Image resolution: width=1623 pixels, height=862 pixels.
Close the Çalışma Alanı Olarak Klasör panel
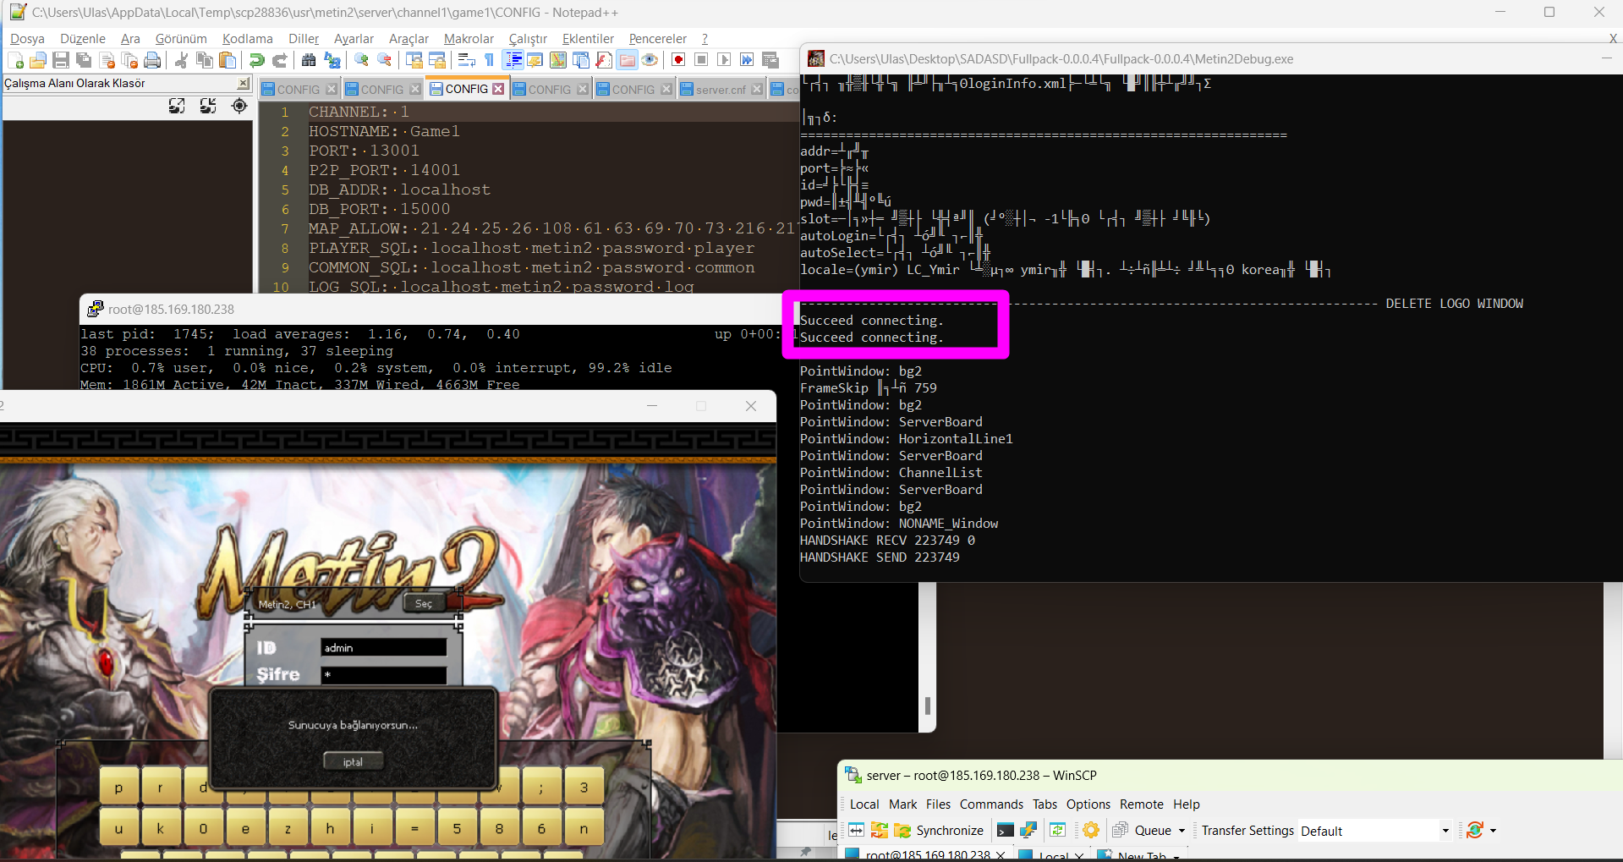[x=244, y=83]
